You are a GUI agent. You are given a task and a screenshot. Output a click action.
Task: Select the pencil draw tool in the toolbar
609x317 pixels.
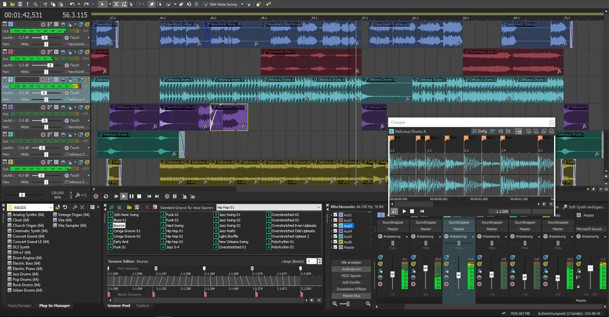(151, 4)
